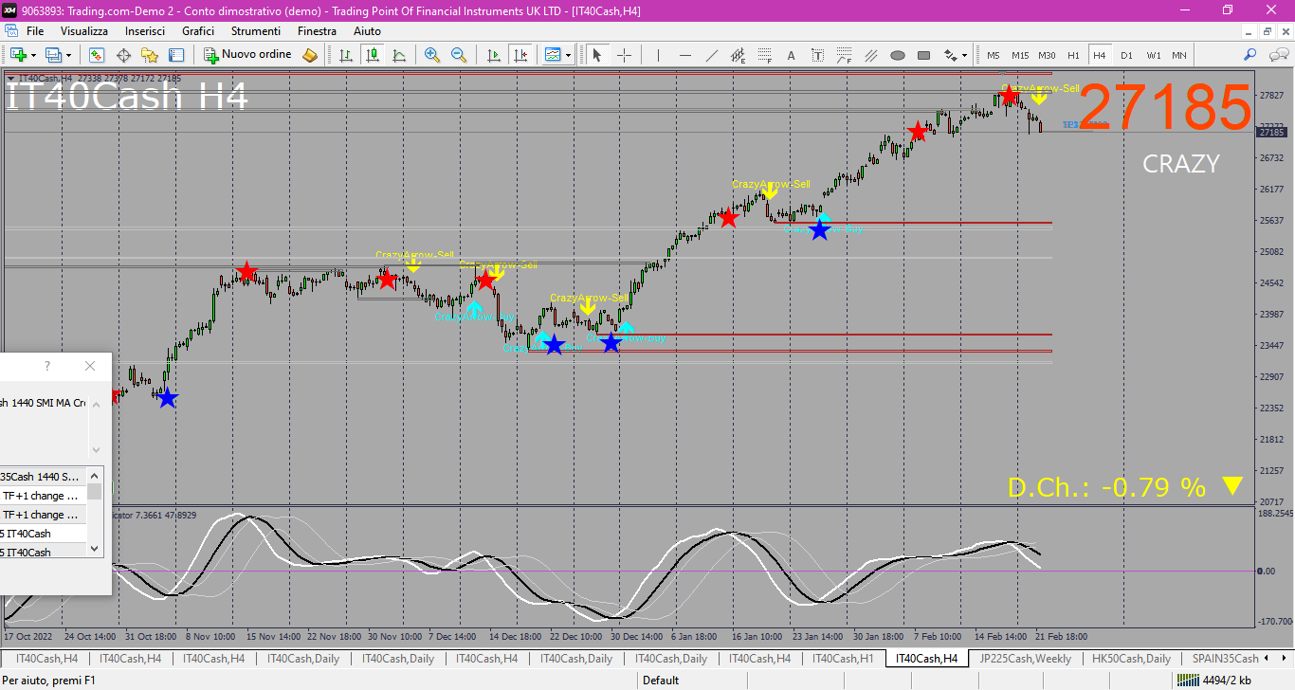Screen dimensions: 1295x690
Task: Select the arrows objects tool
Action: [950, 55]
